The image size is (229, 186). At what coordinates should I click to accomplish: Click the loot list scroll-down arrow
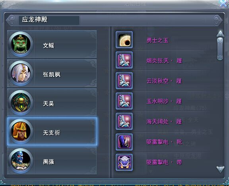click(220, 169)
